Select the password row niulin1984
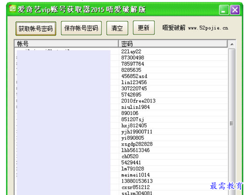This screenshot has height=195, width=245. pyautogui.click(x=136, y=107)
